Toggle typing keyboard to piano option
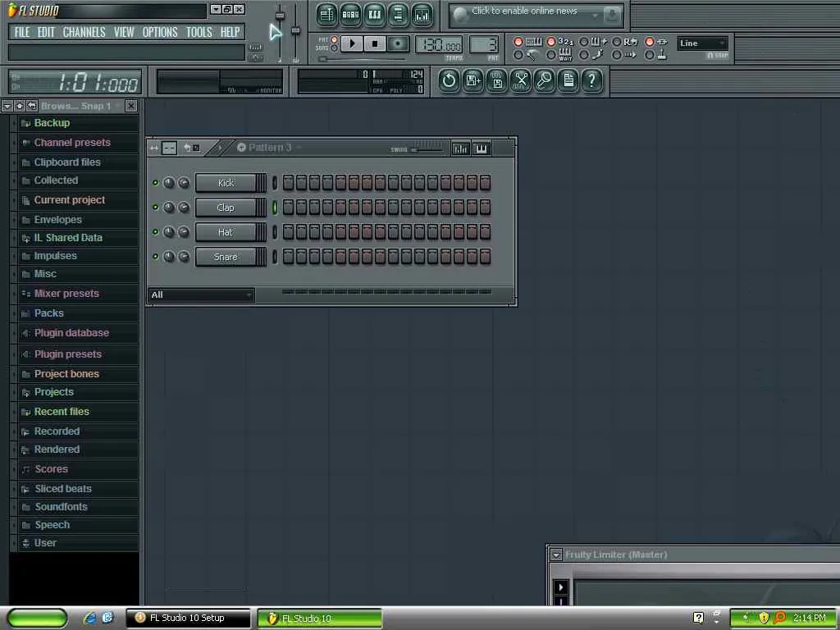 tap(518, 42)
